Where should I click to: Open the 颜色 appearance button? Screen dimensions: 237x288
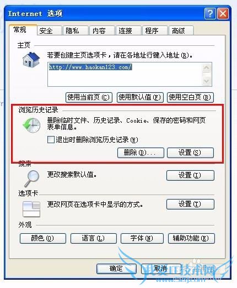point(43,238)
